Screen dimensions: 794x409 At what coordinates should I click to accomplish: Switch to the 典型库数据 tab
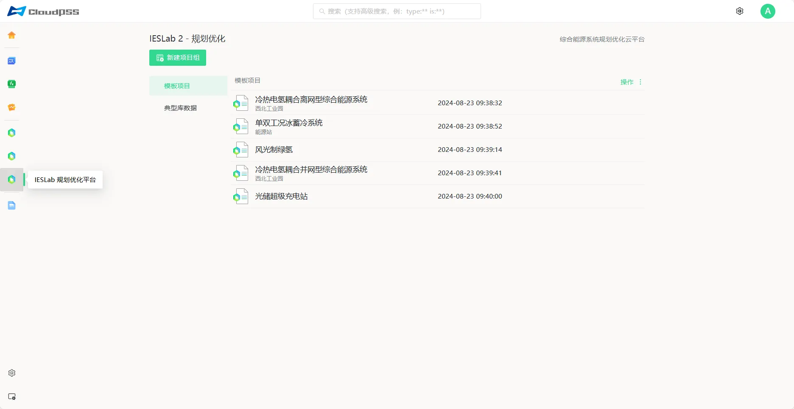180,108
